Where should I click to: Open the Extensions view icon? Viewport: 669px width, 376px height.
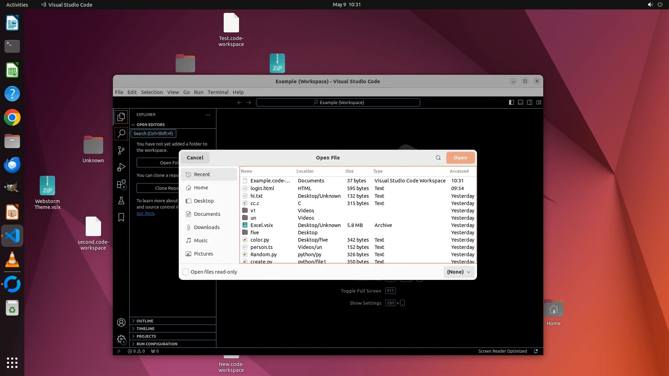point(121,184)
